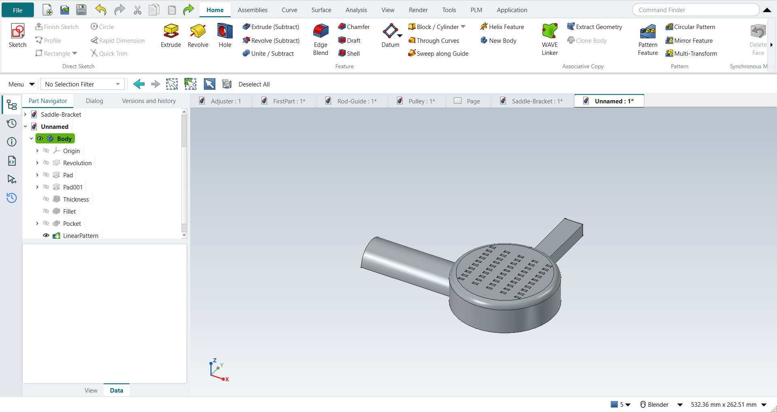Open the Analysis ribbon tab
Screen dimensions: 777x412
pyautogui.click(x=356, y=10)
